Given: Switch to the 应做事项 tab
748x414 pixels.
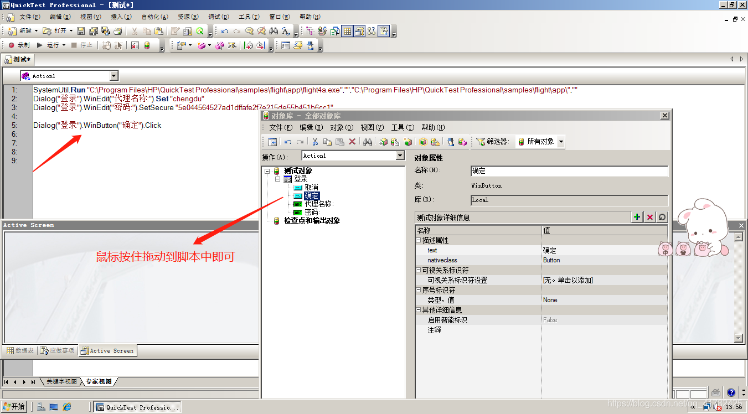Looking at the screenshot, I should pos(58,350).
